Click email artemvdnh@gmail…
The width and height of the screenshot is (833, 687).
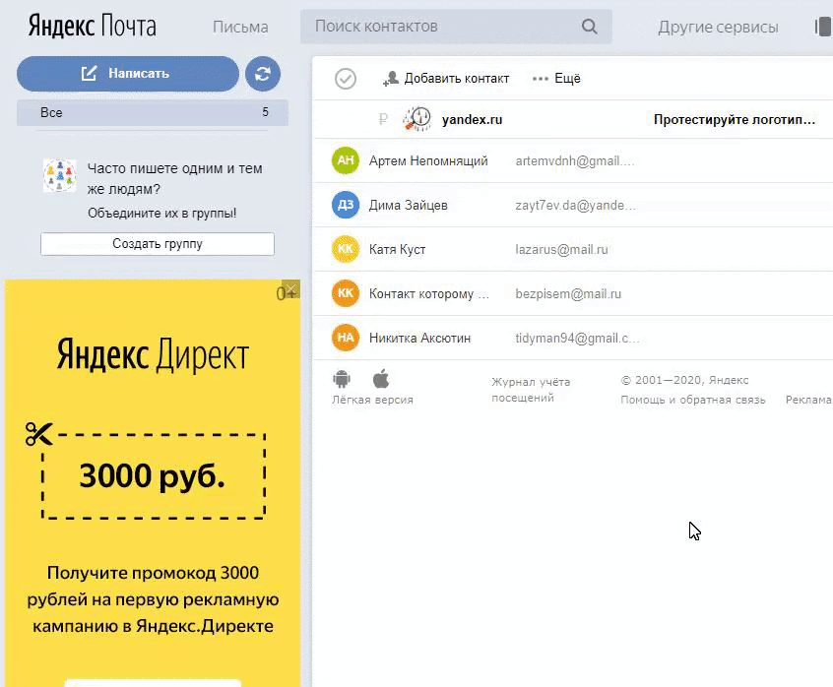pos(575,160)
